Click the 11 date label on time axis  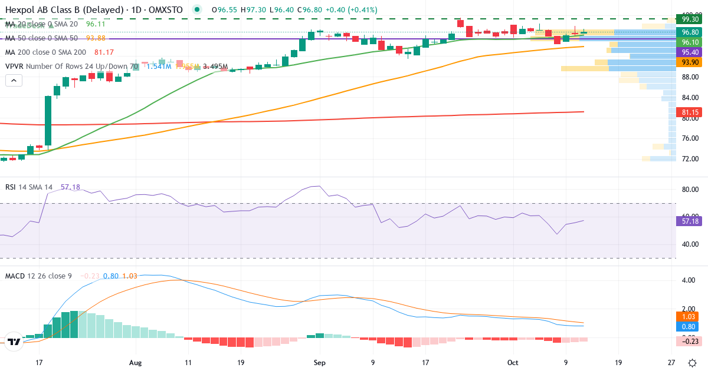pos(188,363)
